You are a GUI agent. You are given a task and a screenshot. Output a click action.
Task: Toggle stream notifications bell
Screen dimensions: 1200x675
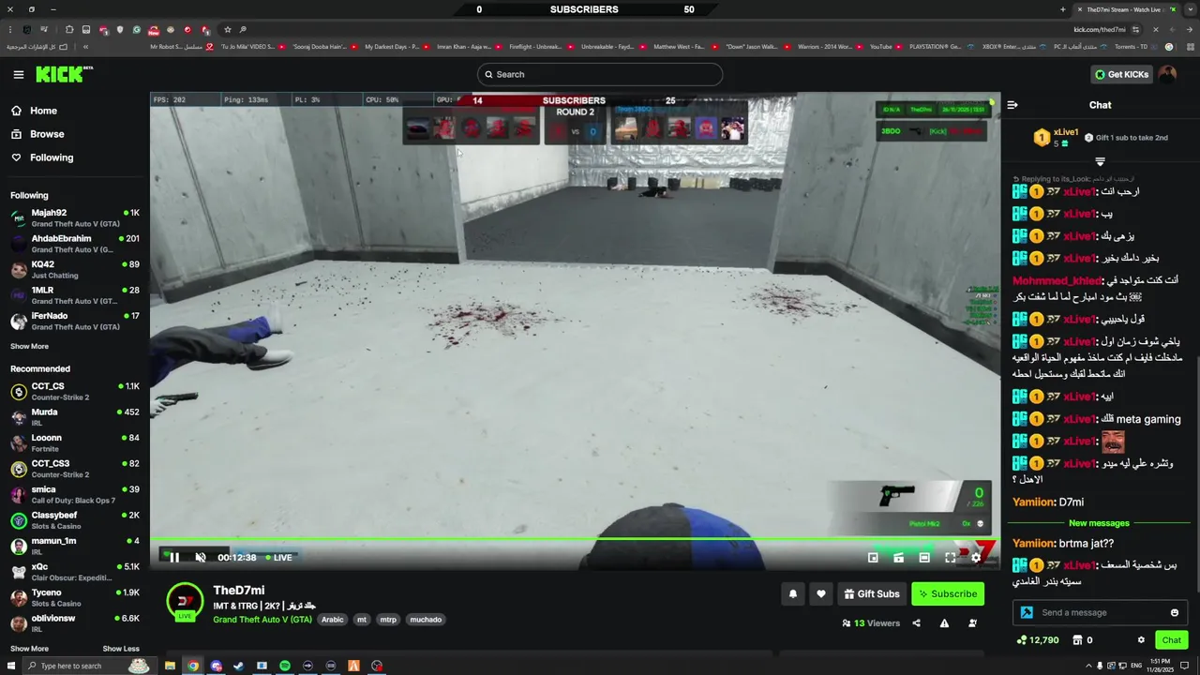click(x=793, y=593)
